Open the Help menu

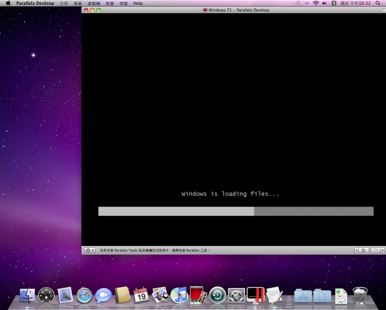click(138, 3)
